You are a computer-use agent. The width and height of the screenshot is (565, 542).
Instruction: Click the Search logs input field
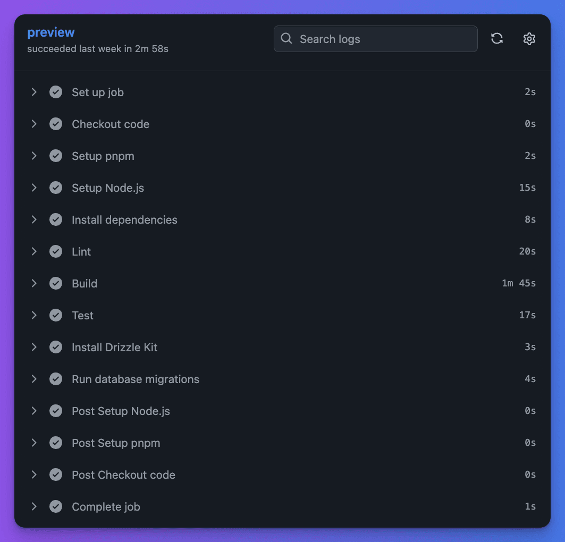pos(375,39)
